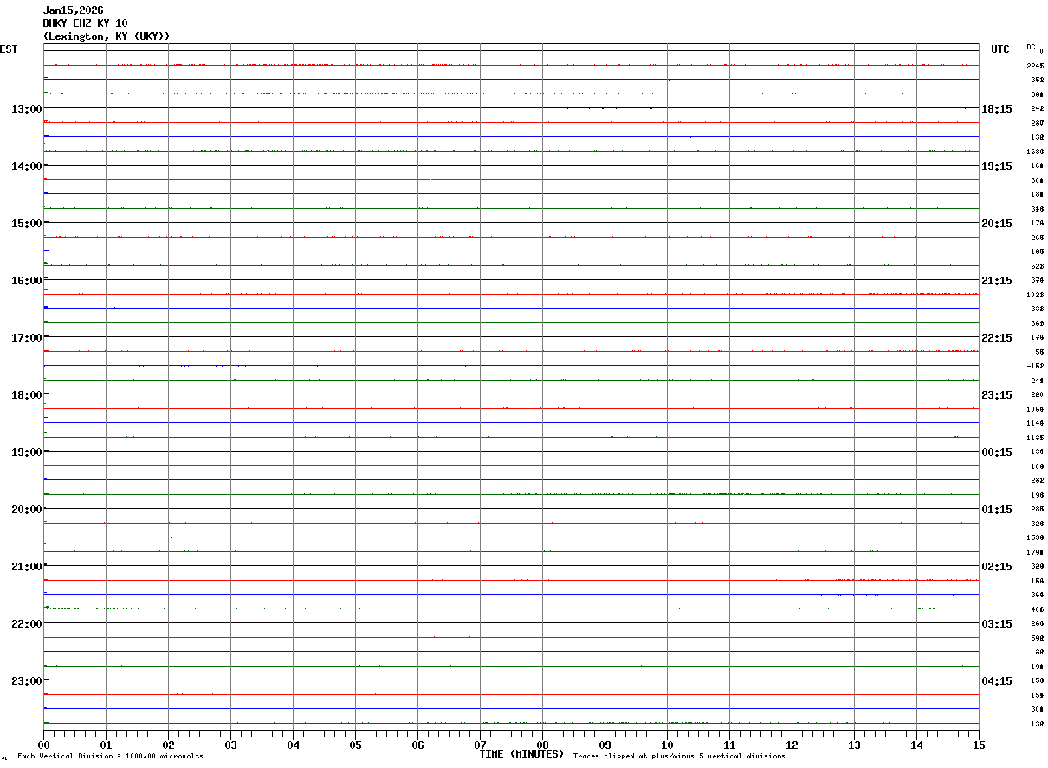The height and width of the screenshot is (768, 1048).
Task: Click minute 02 on the time axis
Action: tap(168, 745)
